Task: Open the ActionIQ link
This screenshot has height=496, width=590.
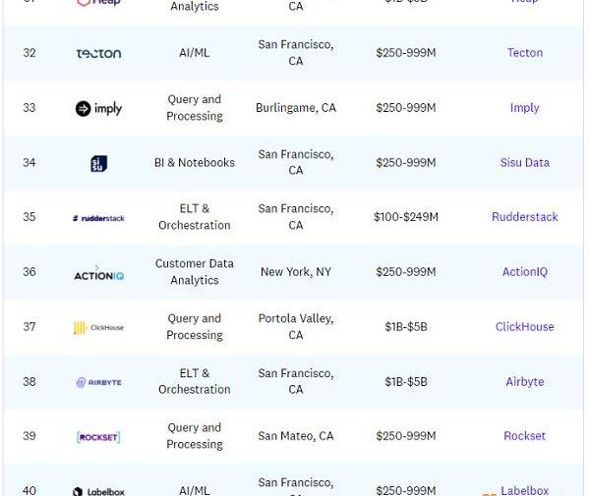Action: [x=524, y=272]
